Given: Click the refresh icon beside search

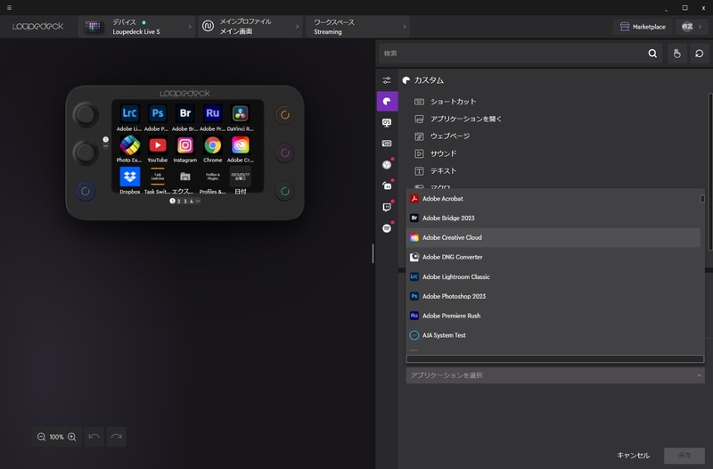Looking at the screenshot, I should point(700,53).
